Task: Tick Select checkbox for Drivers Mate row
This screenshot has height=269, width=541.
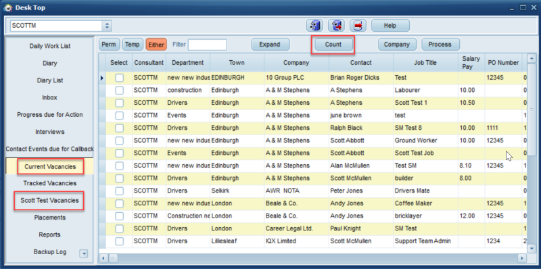Action: [119, 191]
